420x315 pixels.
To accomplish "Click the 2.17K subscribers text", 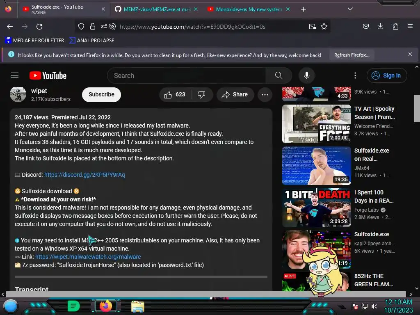I will pyautogui.click(x=50, y=99).
